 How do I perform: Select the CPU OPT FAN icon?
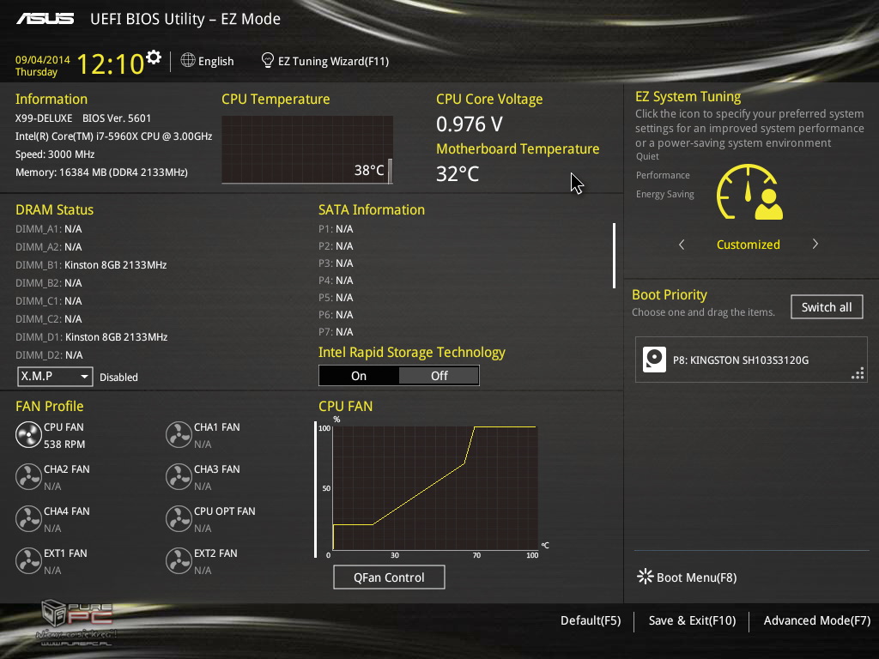(x=179, y=519)
